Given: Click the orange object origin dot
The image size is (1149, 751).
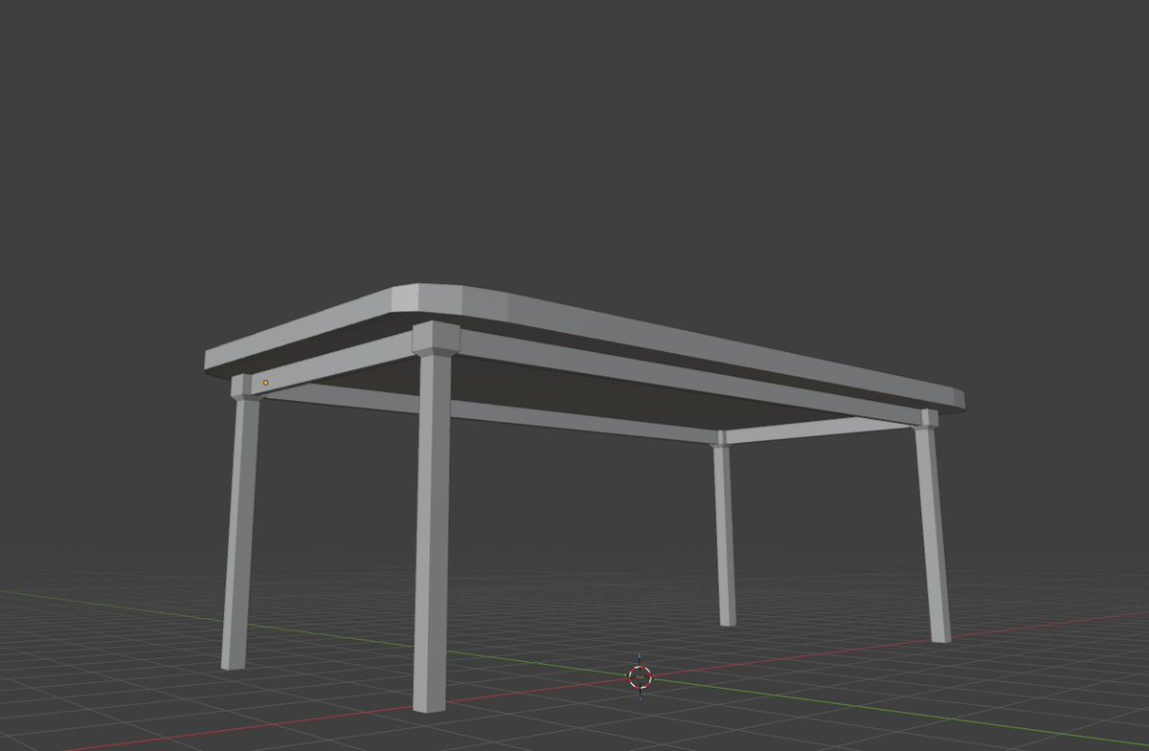Looking at the screenshot, I should pos(265,383).
